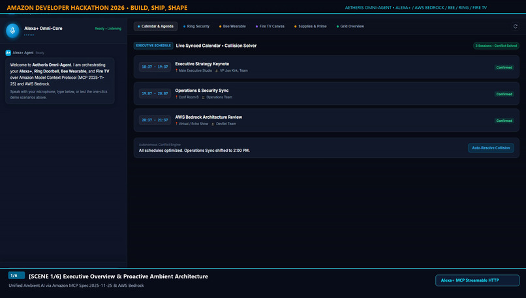Switch to the Ring Security tab
Screen dimensions: 526x298
[196, 26]
